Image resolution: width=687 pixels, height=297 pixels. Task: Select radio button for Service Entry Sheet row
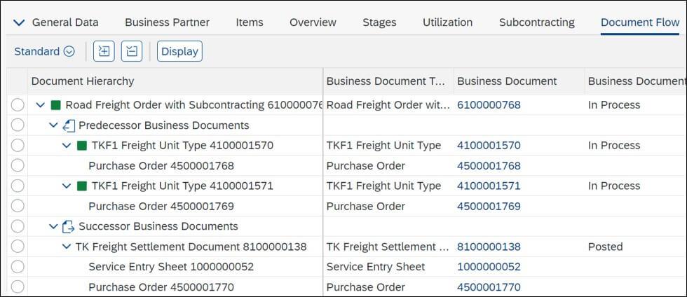coord(18,267)
